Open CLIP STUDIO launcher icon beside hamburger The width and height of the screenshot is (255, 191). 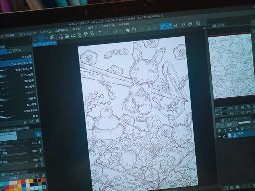(x=52, y=37)
